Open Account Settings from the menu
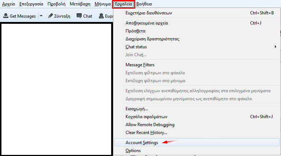This screenshot has width=281, height=156. pyautogui.click(x=197, y=142)
